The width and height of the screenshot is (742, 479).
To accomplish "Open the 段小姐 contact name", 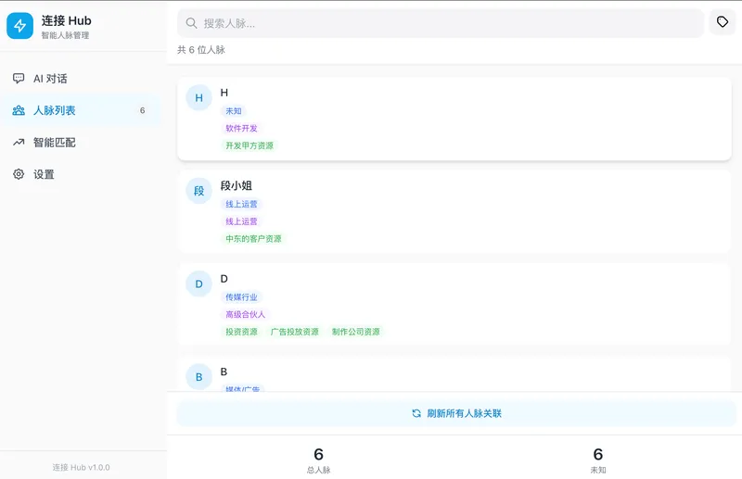I will tap(237, 185).
